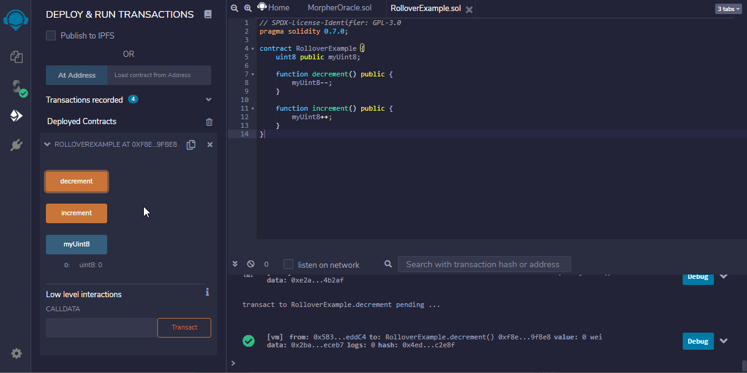747x373 pixels.
Task: Click the 'Transactions recorded' label
Action: pos(84,100)
